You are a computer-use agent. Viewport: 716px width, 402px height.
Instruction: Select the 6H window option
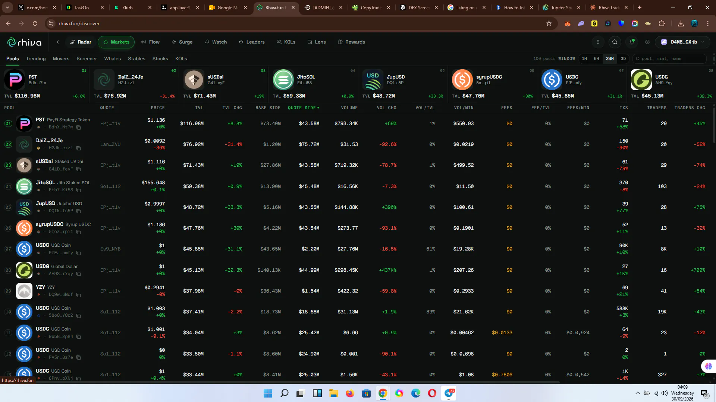(596, 59)
